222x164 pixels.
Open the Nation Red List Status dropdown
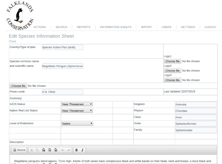pos(77,111)
